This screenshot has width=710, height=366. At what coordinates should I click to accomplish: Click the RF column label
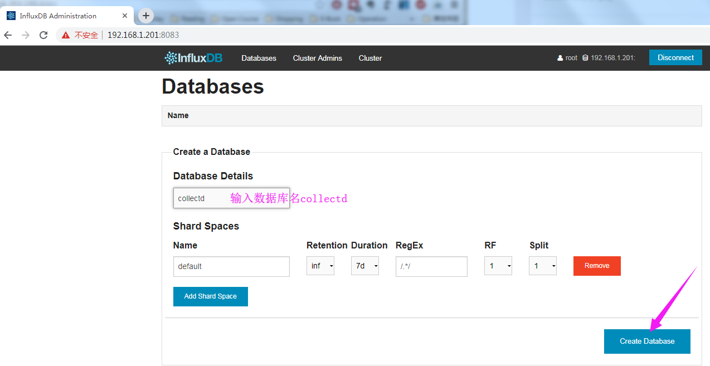490,245
